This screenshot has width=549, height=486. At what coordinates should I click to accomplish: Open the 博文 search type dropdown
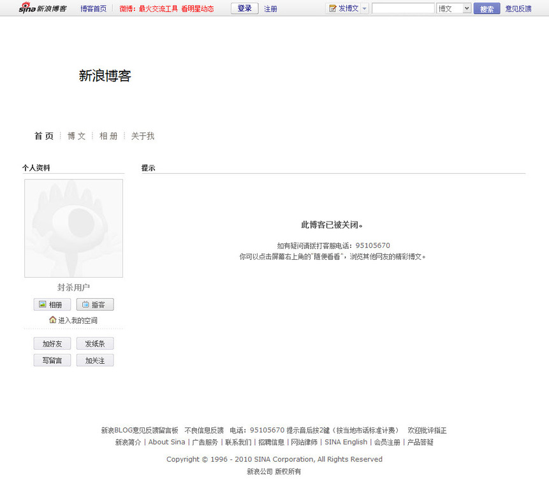pyautogui.click(x=454, y=8)
